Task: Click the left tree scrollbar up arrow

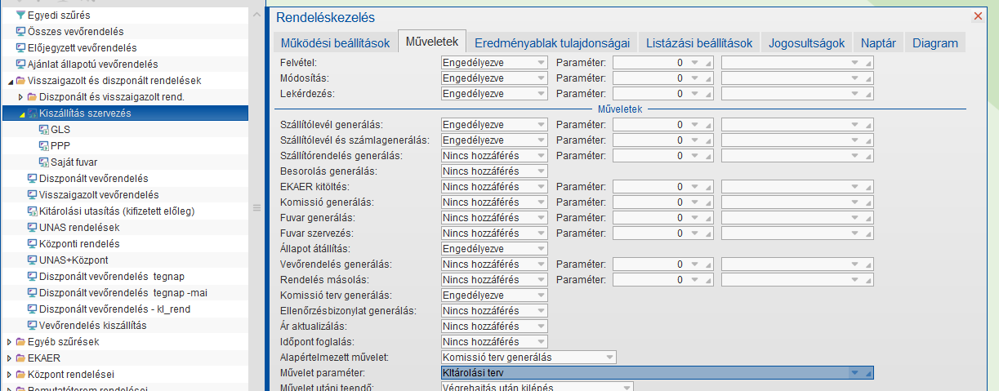Action: pos(258,15)
